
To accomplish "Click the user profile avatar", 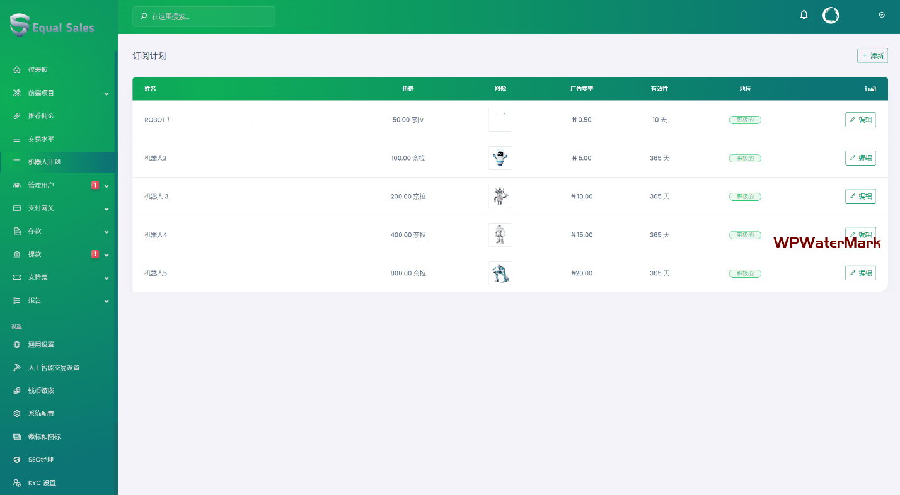I will (831, 16).
